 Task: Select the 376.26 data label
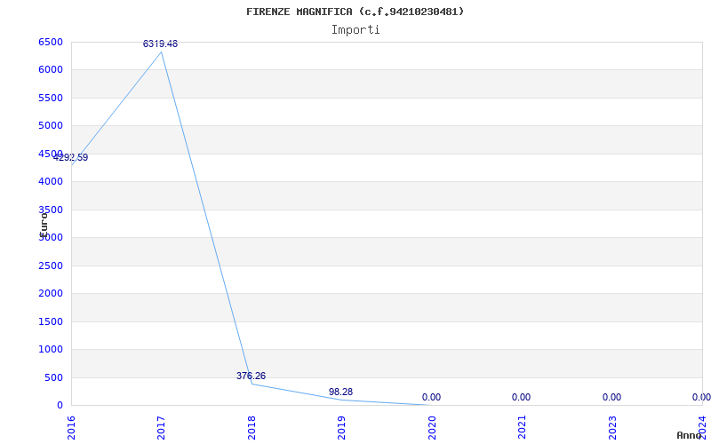[251, 376]
